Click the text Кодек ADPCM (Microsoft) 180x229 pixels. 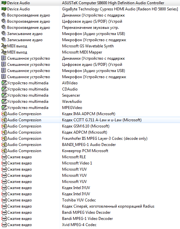pyautogui.click(x=84, y=132)
